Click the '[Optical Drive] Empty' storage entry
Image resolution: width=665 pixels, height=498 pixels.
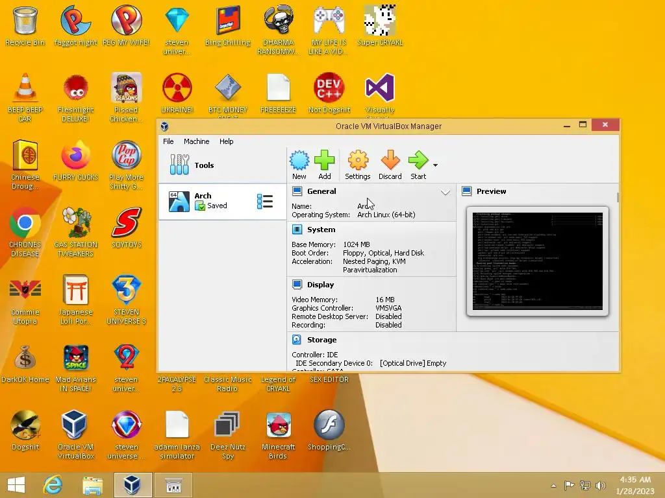413,363
